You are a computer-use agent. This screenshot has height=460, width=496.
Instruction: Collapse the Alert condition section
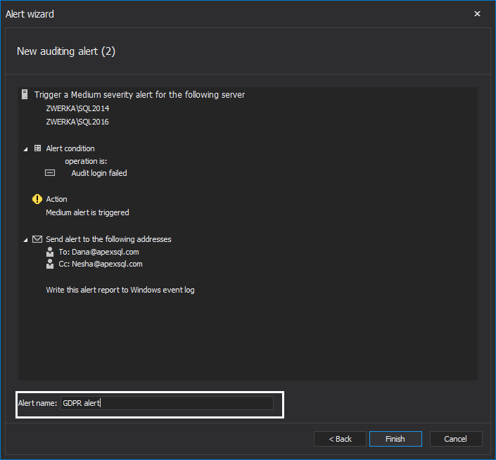pyautogui.click(x=25, y=149)
